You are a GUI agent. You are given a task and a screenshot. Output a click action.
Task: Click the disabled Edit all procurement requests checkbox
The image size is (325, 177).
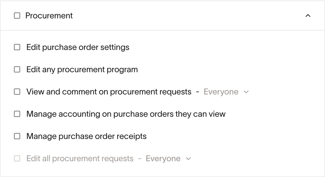pyautogui.click(x=17, y=159)
